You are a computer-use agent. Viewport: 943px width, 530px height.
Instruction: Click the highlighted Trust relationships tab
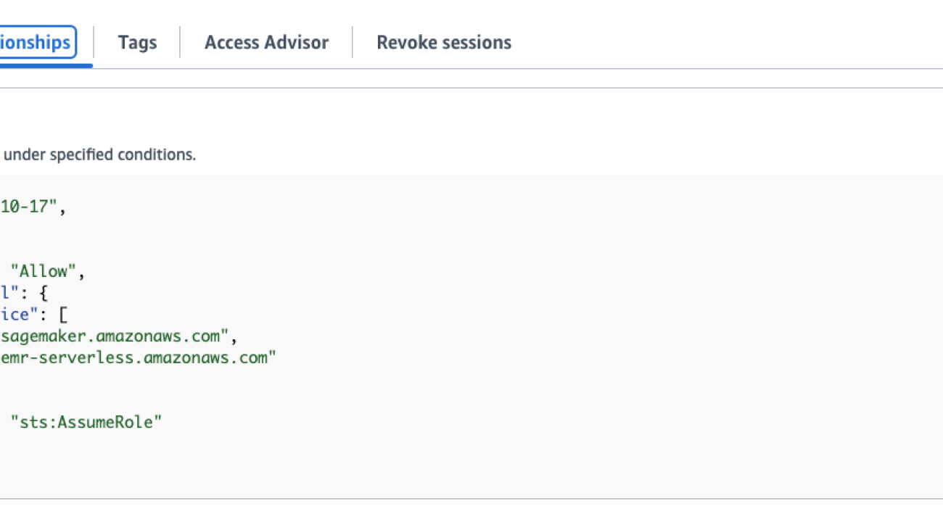[x=38, y=43]
